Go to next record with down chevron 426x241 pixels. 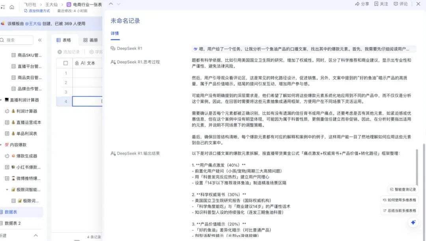(118, 4)
